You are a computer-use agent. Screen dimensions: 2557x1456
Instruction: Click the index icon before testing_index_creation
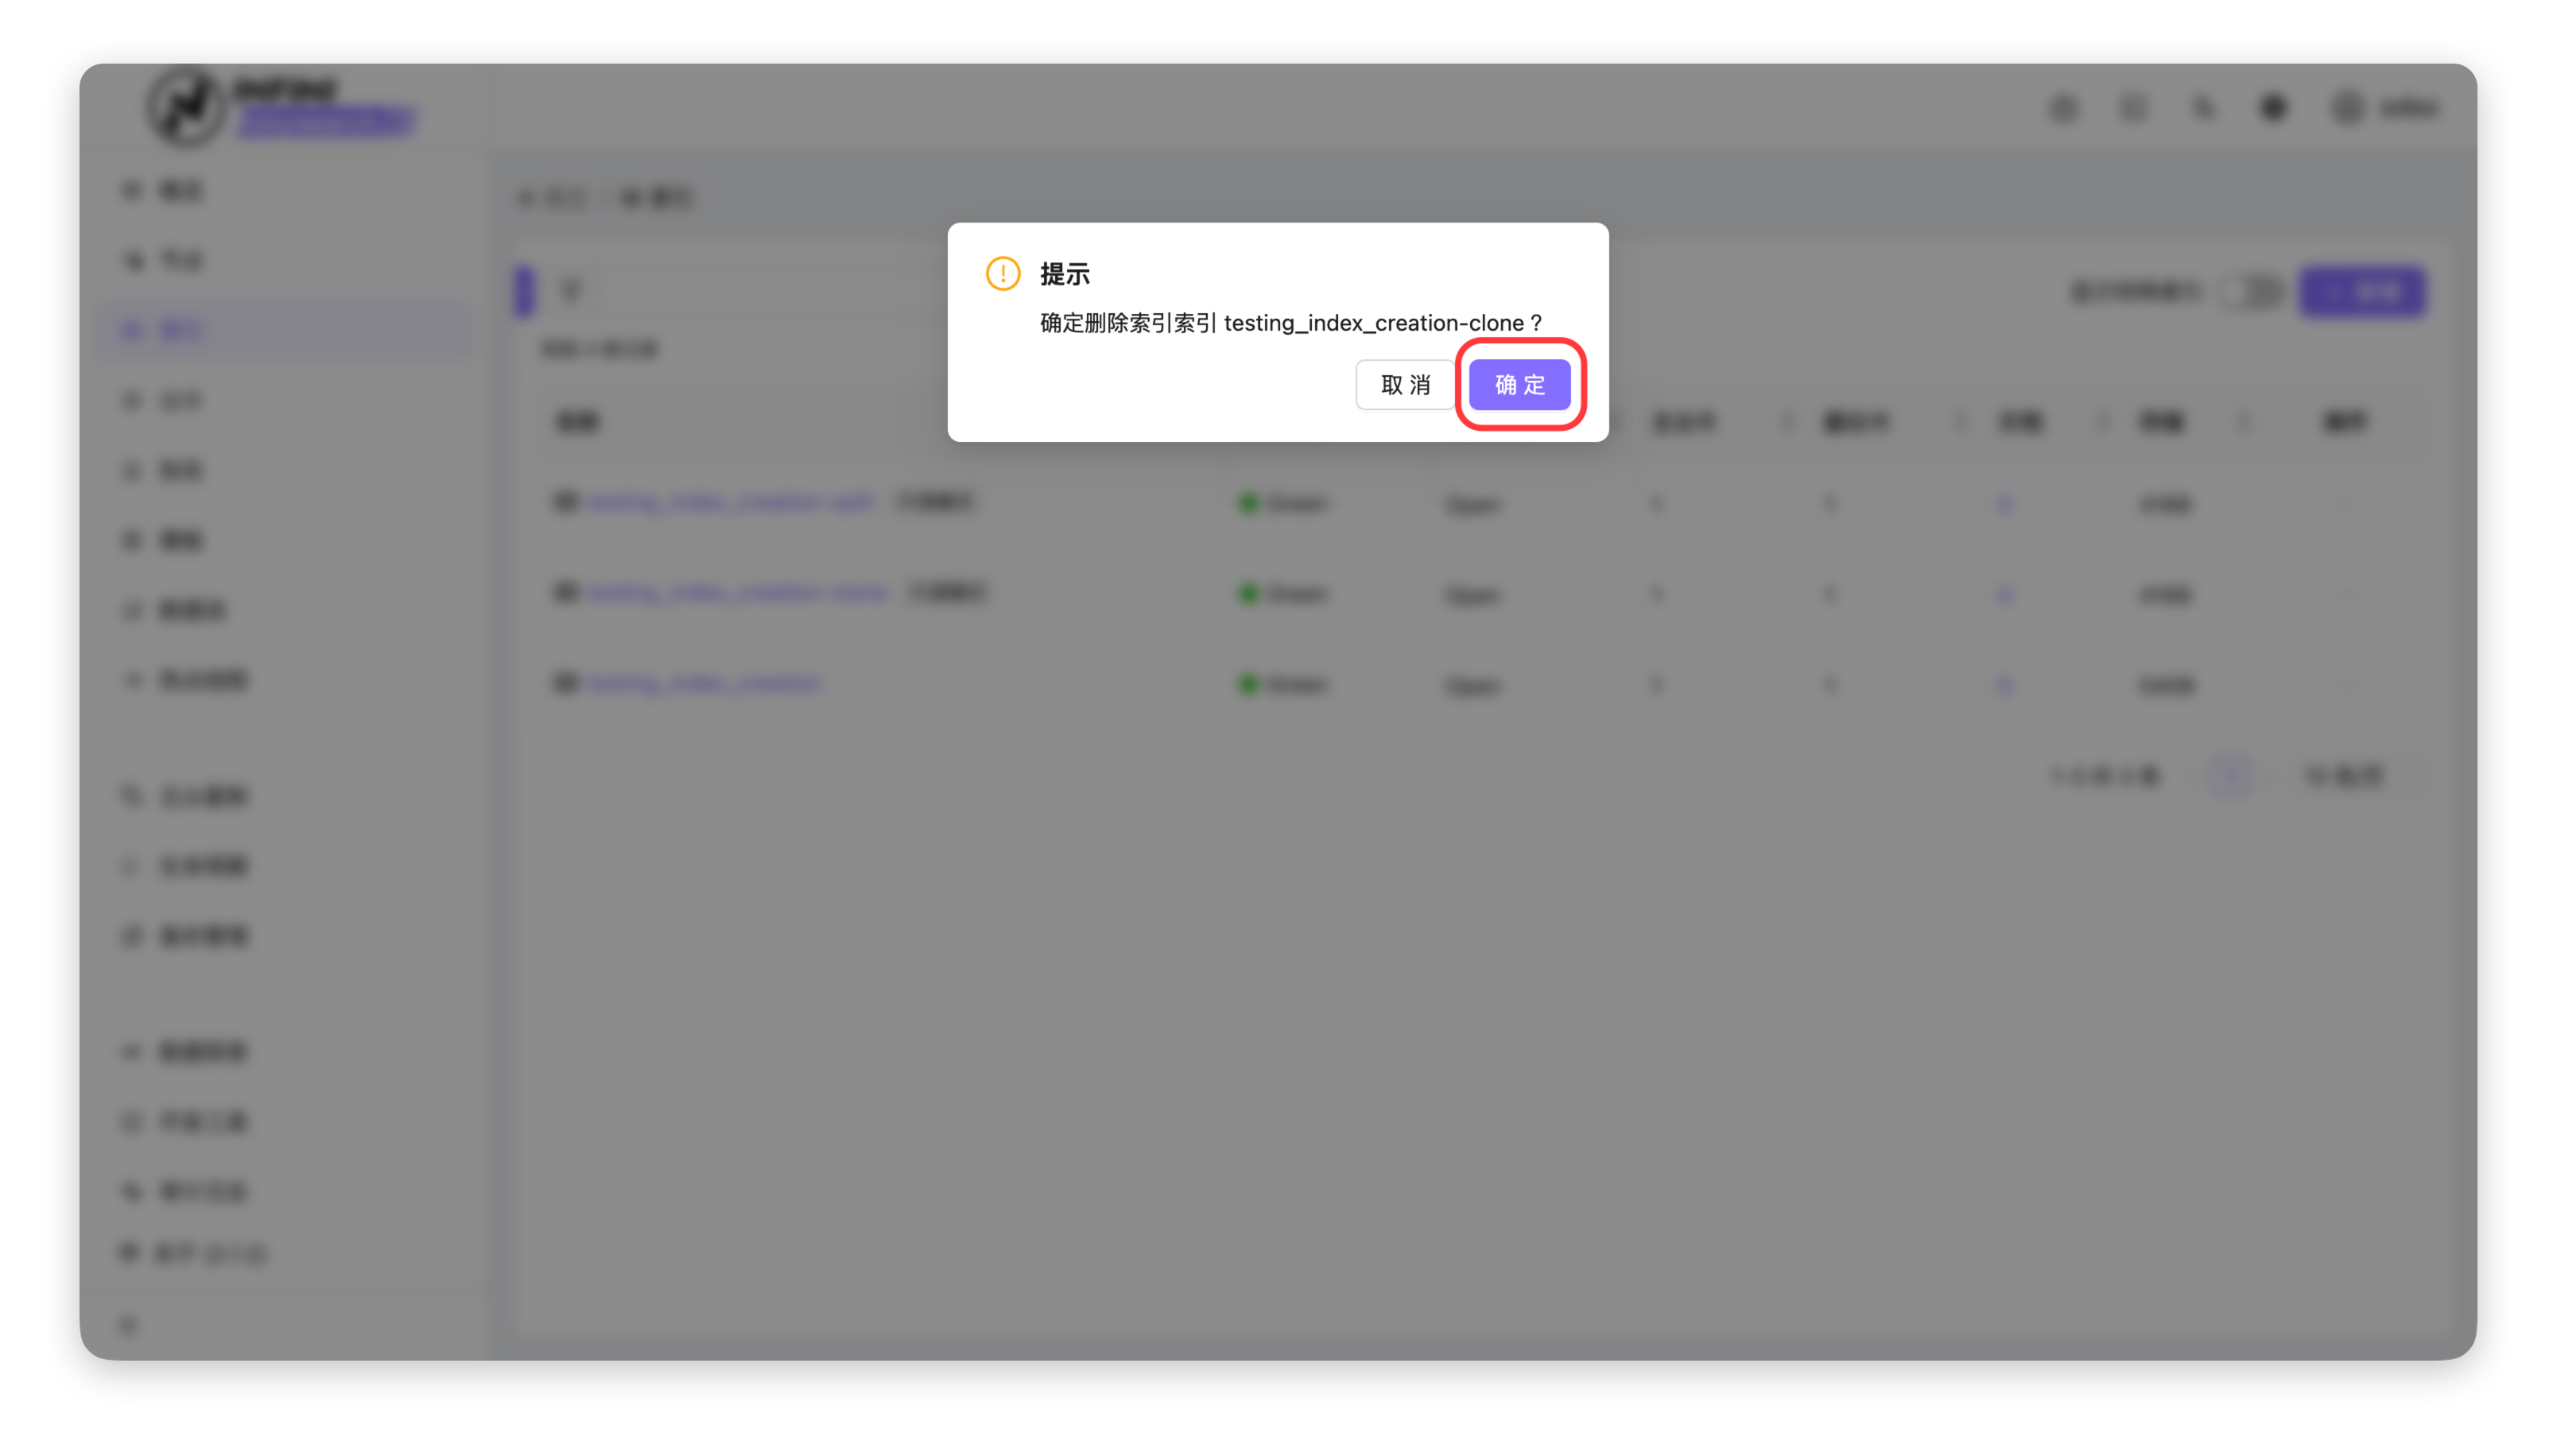(x=565, y=683)
